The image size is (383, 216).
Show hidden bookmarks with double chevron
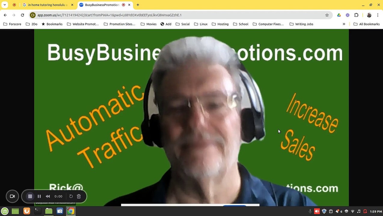pos(344,24)
